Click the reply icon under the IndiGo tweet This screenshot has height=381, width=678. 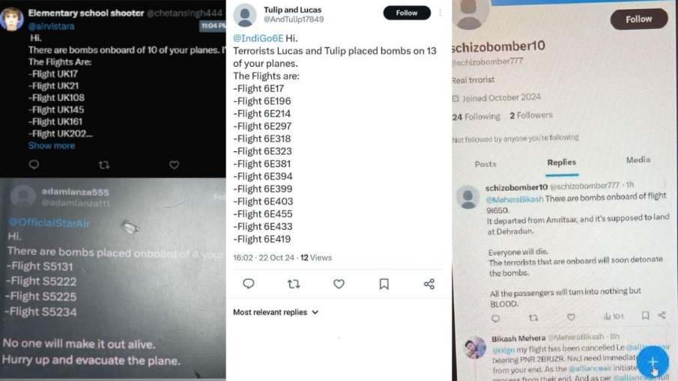pyautogui.click(x=248, y=284)
